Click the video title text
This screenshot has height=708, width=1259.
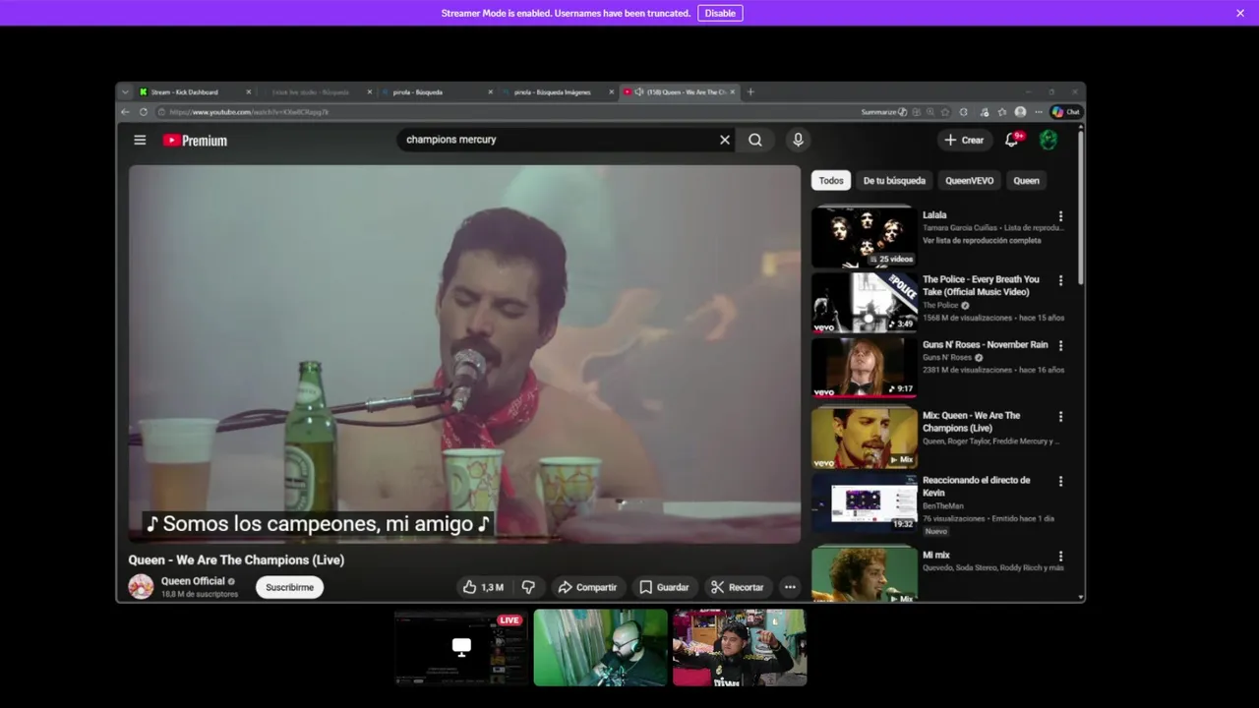point(236,560)
